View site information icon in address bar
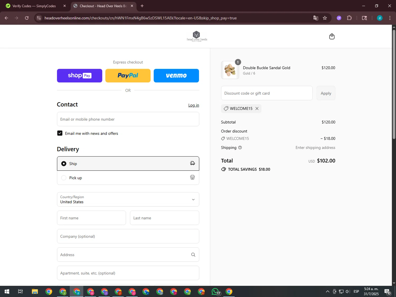The width and height of the screenshot is (396, 297). (x=39, y=18)
